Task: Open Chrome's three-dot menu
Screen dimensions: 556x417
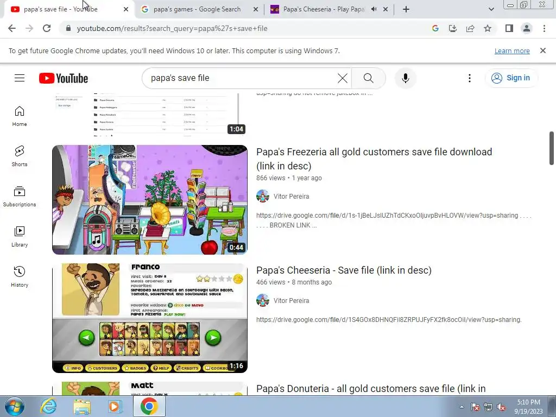Action: pyautogui.click(x=544, y=28)
